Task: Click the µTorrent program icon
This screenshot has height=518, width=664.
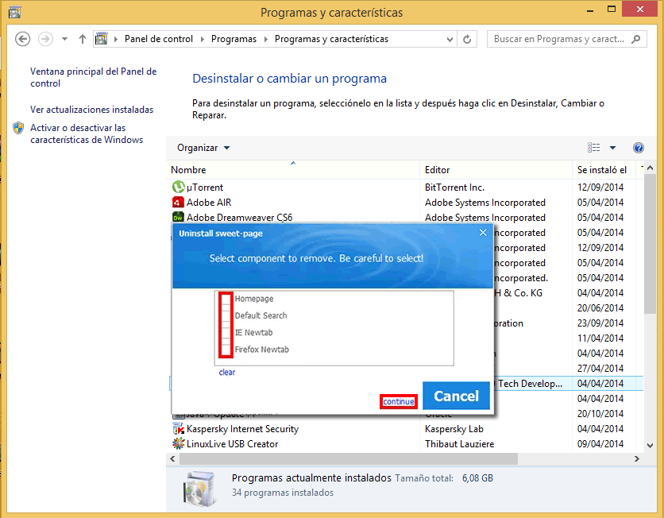Action: (178, 187)
